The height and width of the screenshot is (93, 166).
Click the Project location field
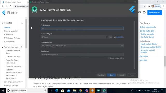click(x=82, y=46)
